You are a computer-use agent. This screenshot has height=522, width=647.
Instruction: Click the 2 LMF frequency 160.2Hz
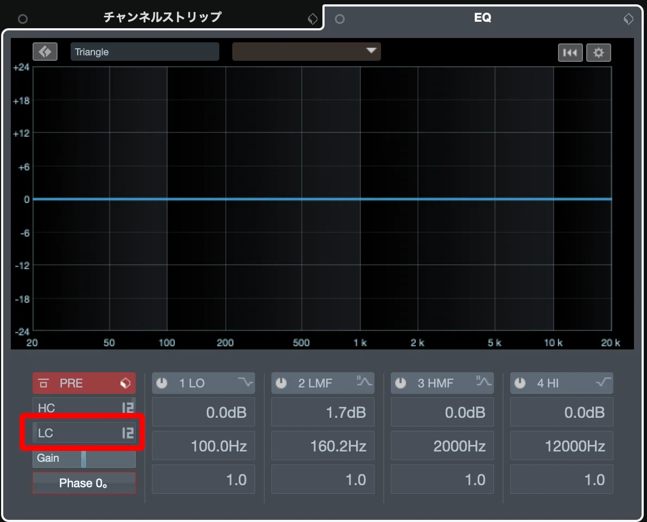[x=322, y=445]
